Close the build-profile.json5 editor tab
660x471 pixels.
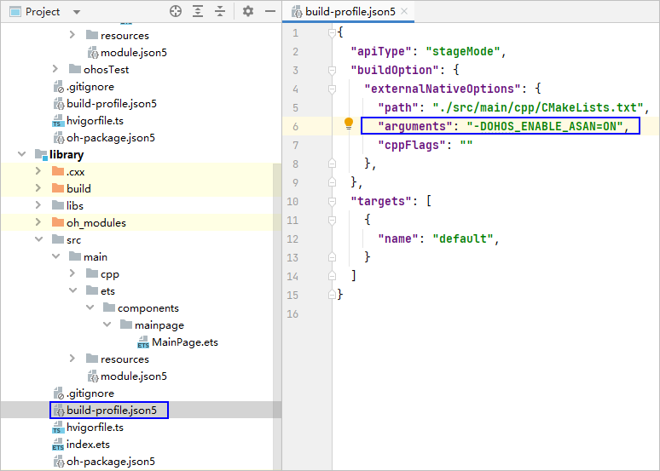tap(404, 12)
